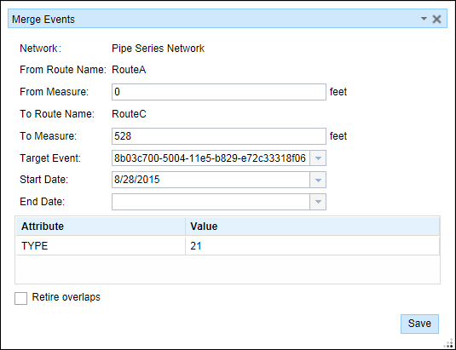The image size is (456, 350).
Task: Enable the Retire overlaps checkbox
Action: click(21, 298)
